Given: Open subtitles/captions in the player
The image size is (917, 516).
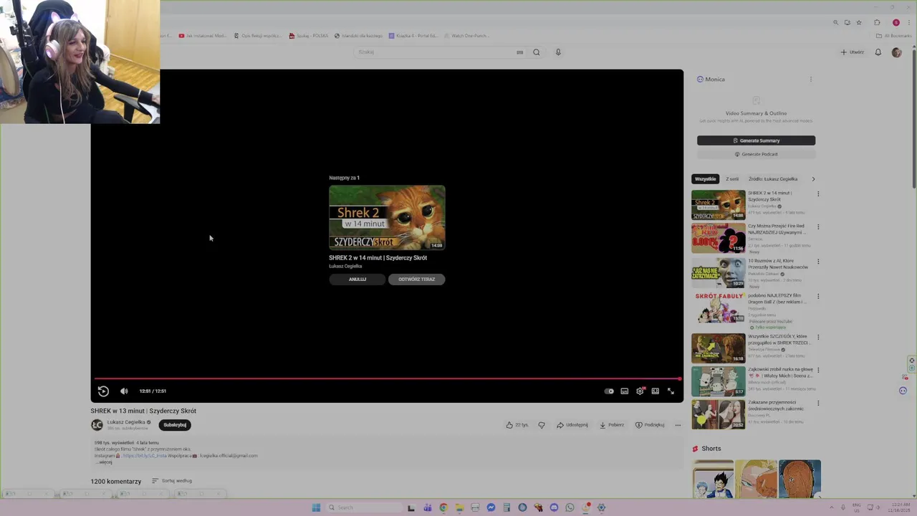Looking at the screenshot, I should (625, 391).
